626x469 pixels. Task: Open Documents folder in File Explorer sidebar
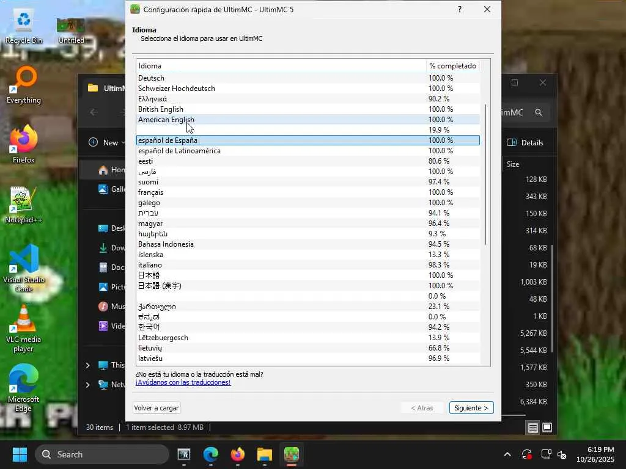point(111,267)
